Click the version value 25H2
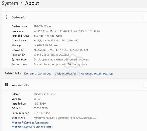Viewport: 147px width, 131px height. pyautogui.click(x=37, y=99)
